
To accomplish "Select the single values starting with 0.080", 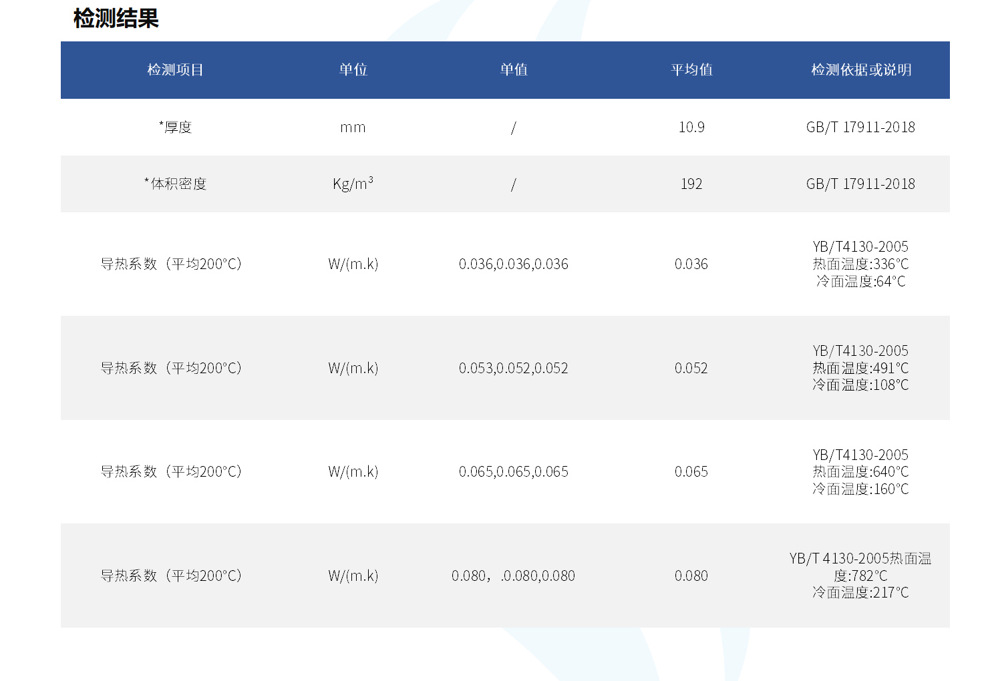I will (513, 576).
